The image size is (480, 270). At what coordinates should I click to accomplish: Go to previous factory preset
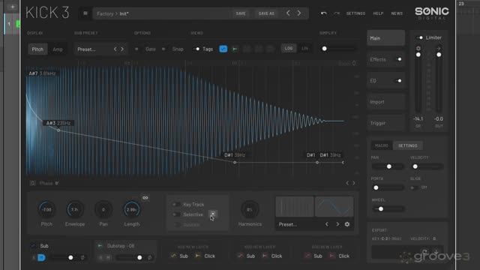(x=288, y=13)
